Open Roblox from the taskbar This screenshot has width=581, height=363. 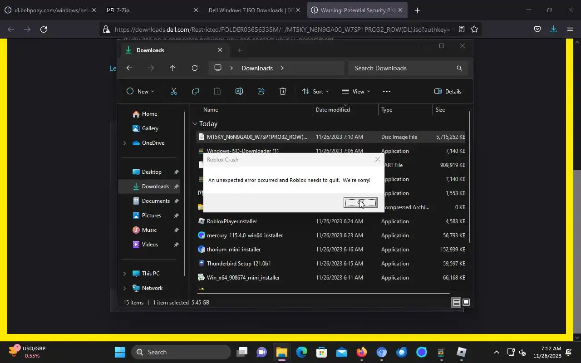(461, 352)
